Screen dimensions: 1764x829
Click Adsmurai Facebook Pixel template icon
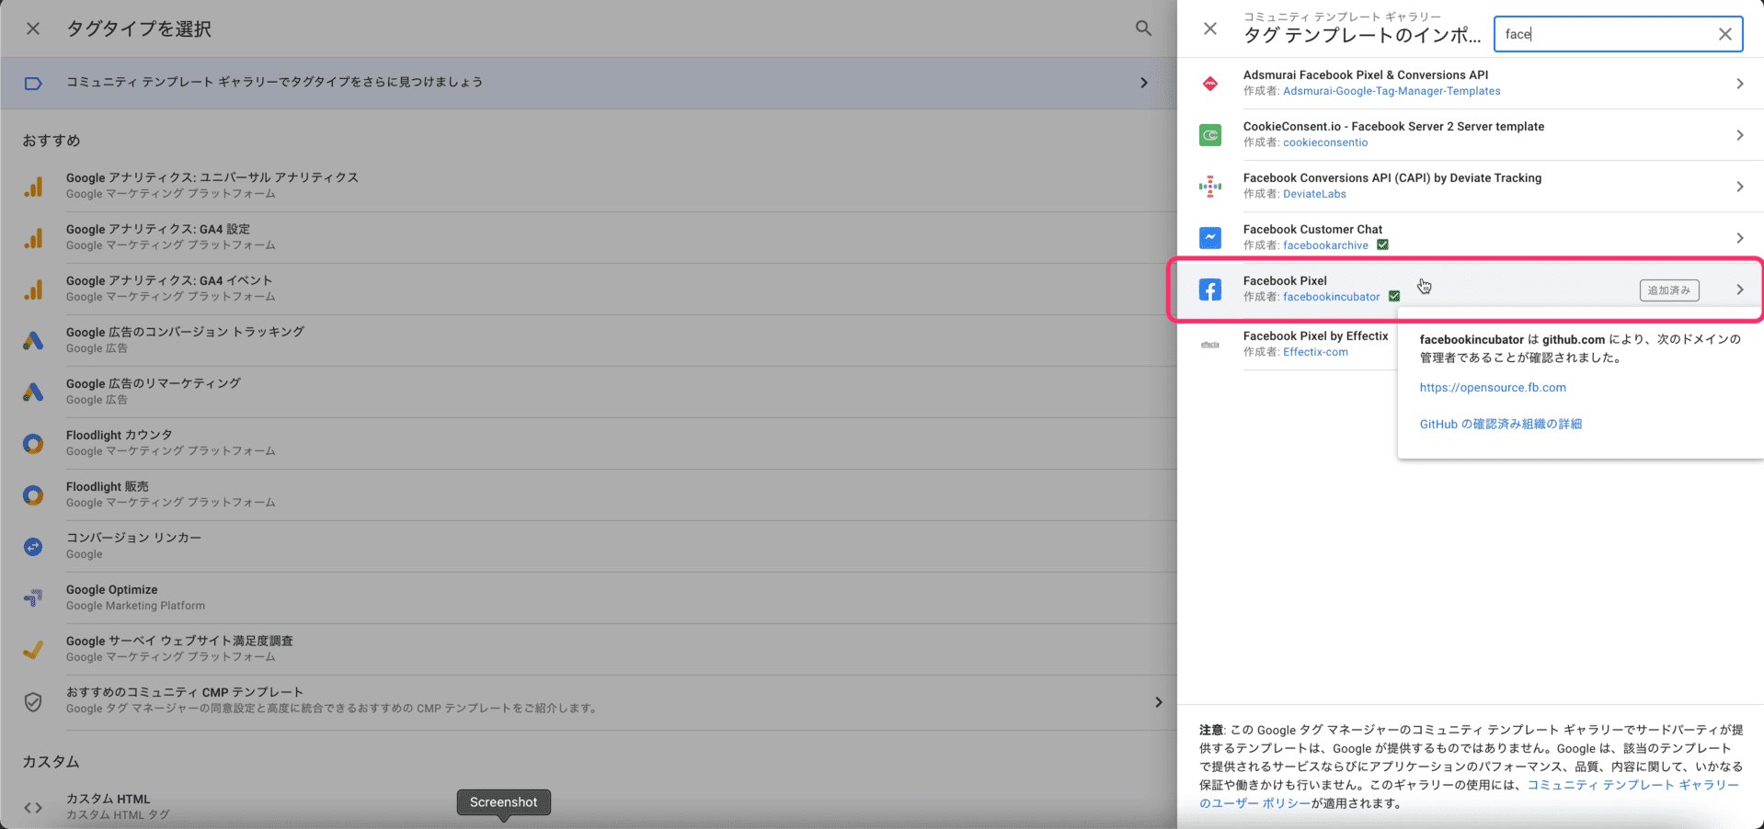coord(1210,84)
